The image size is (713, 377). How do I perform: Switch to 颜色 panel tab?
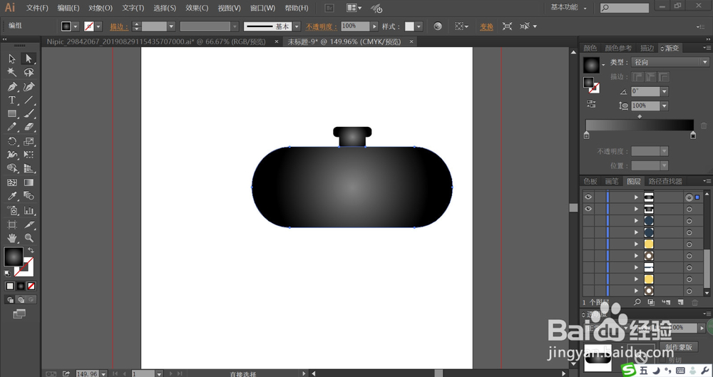pos(590,48)
